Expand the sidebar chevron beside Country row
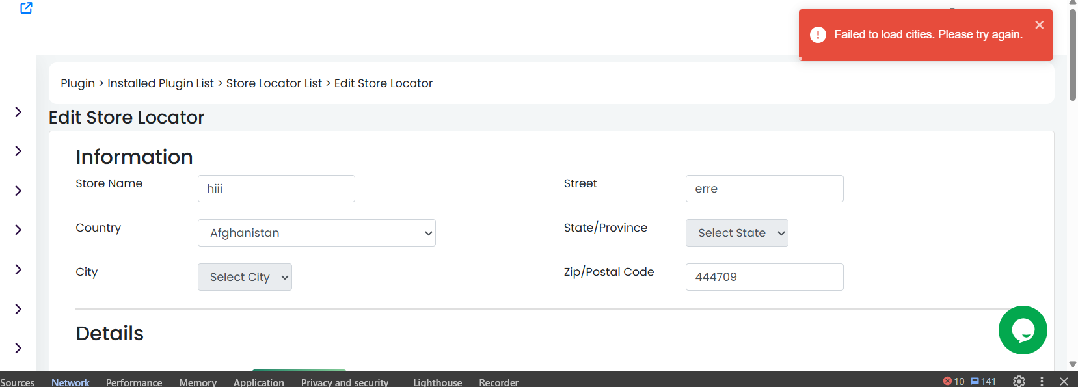 pos(18,230)
